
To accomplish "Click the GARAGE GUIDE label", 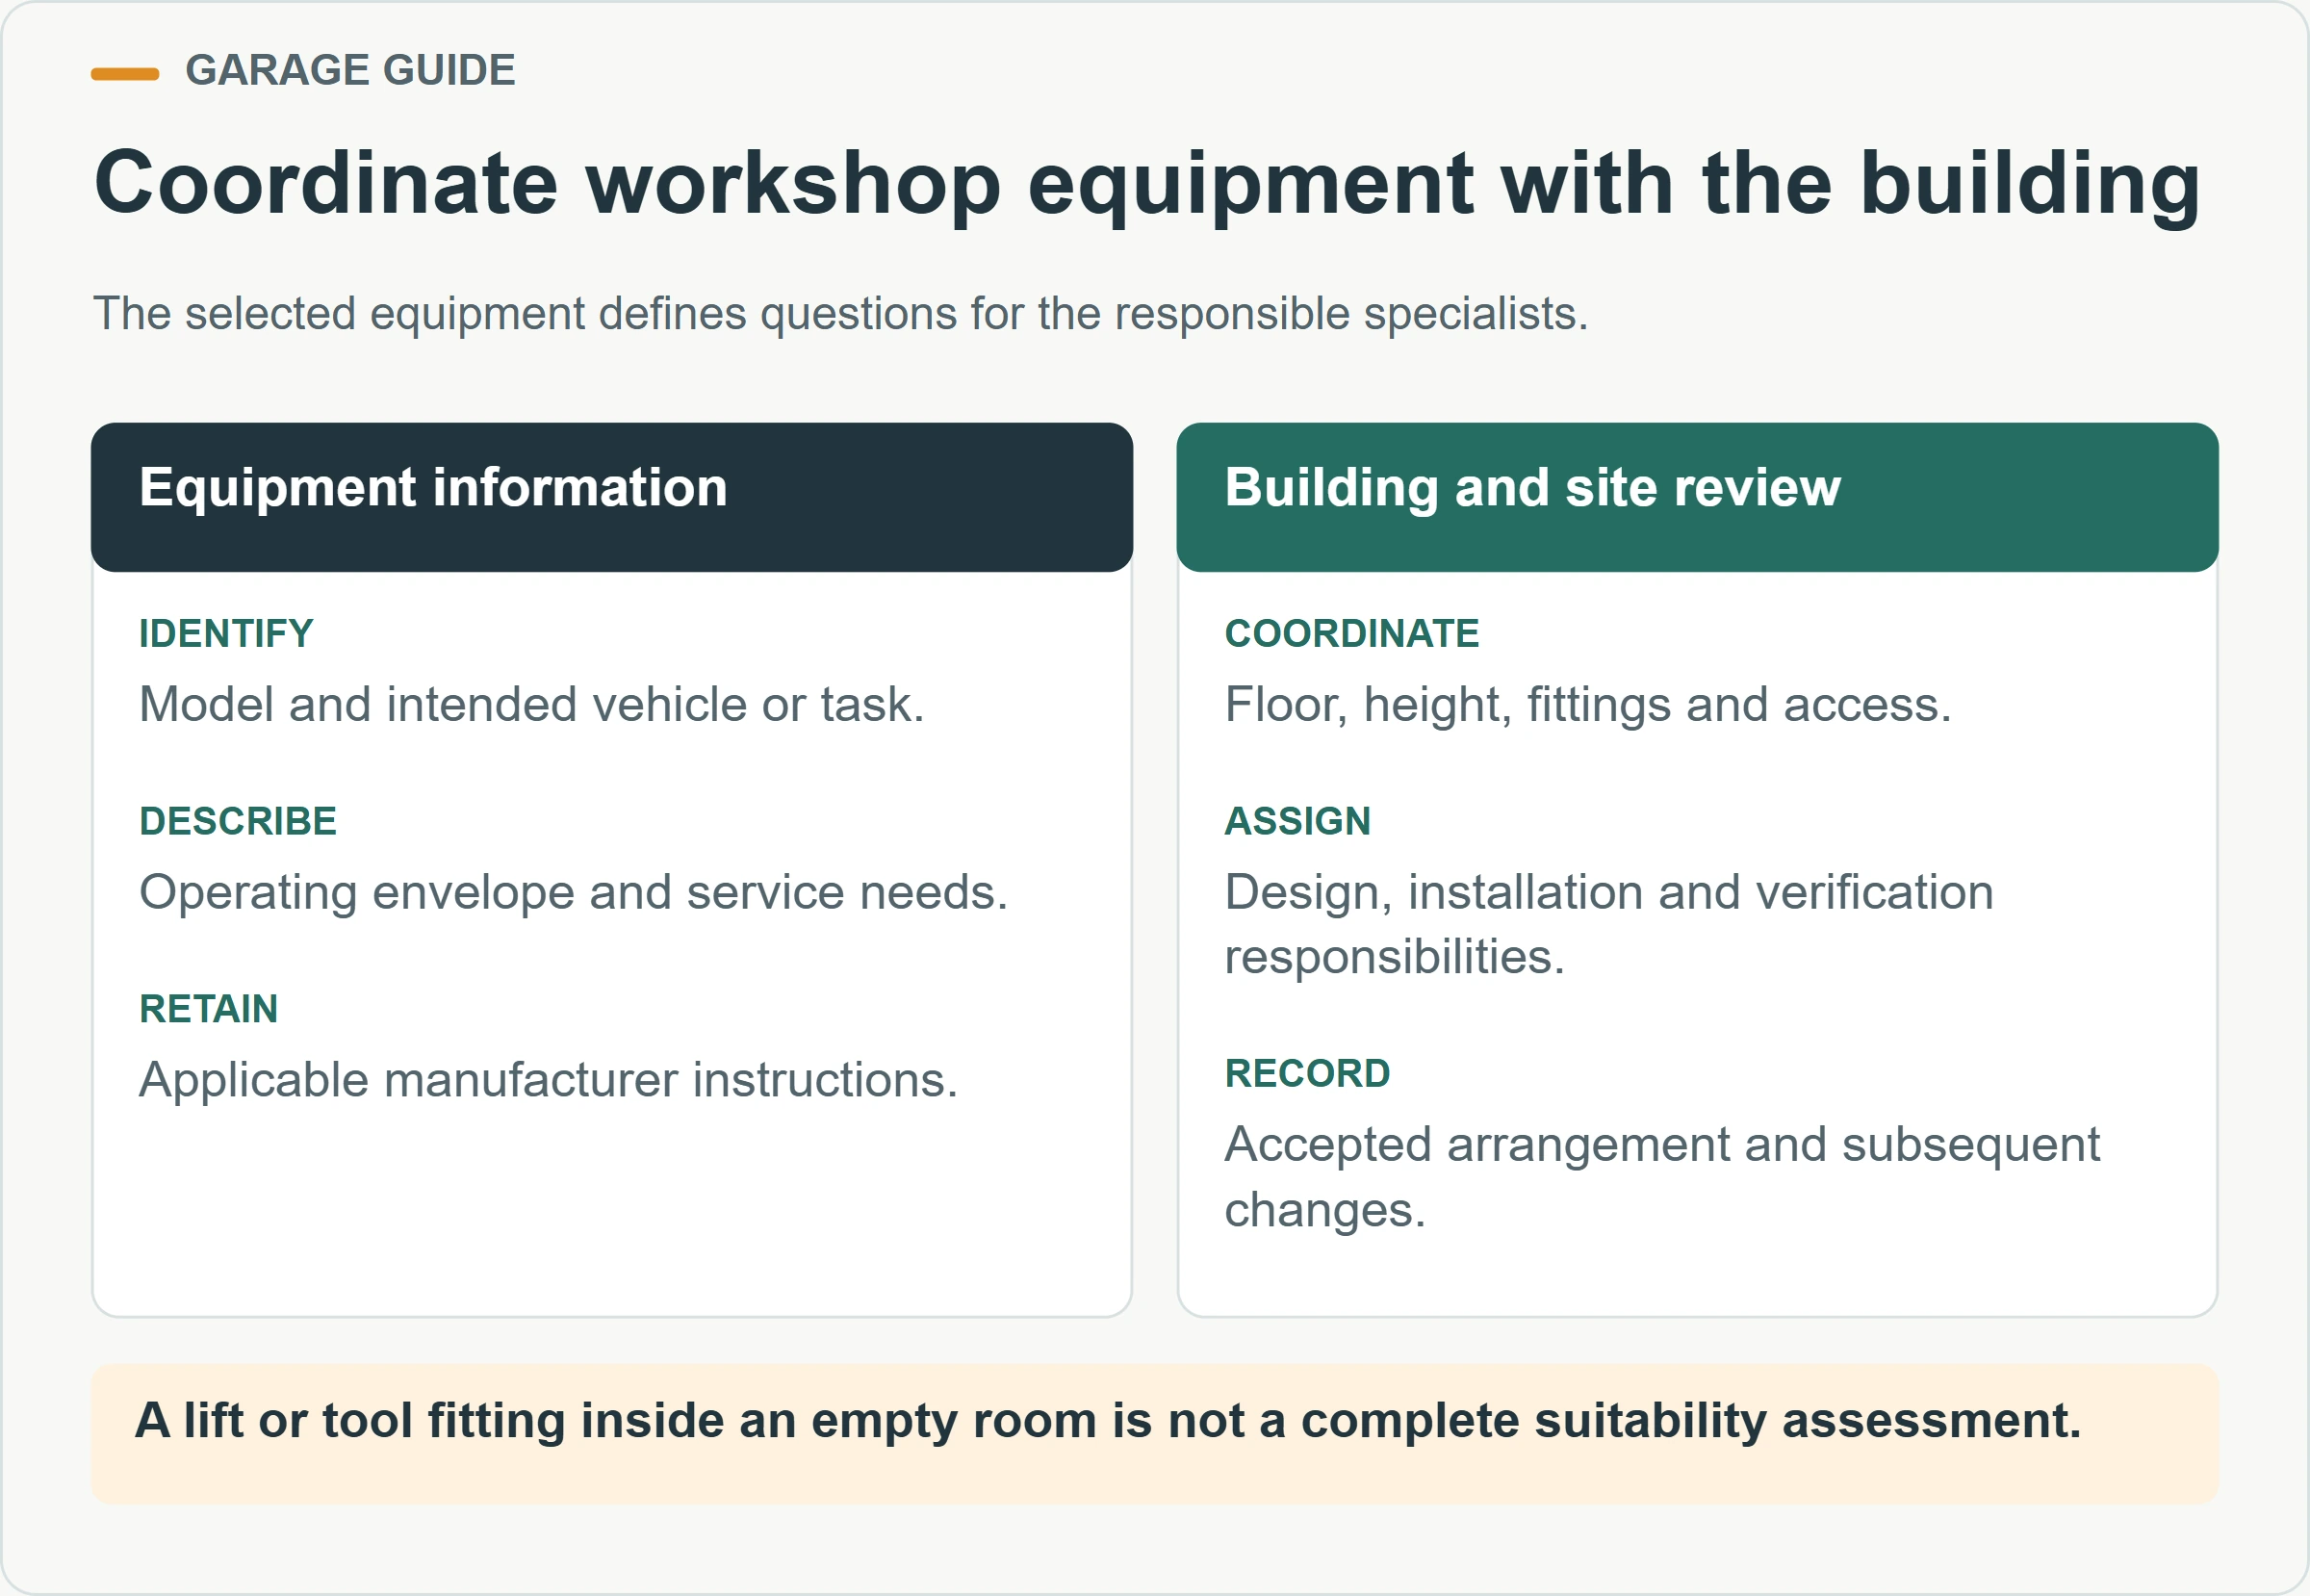I will (x=350, y=71).
